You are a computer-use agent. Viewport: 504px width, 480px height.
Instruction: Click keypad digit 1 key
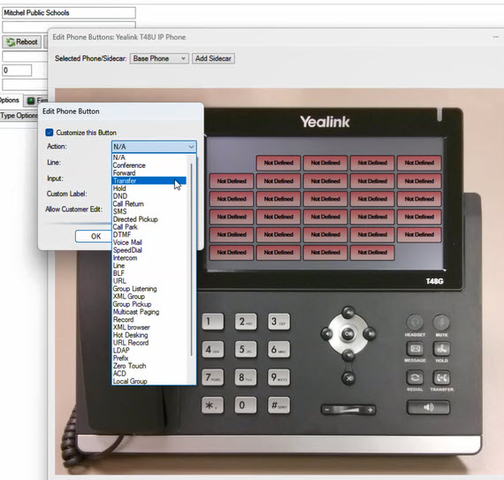click(213, 322)
